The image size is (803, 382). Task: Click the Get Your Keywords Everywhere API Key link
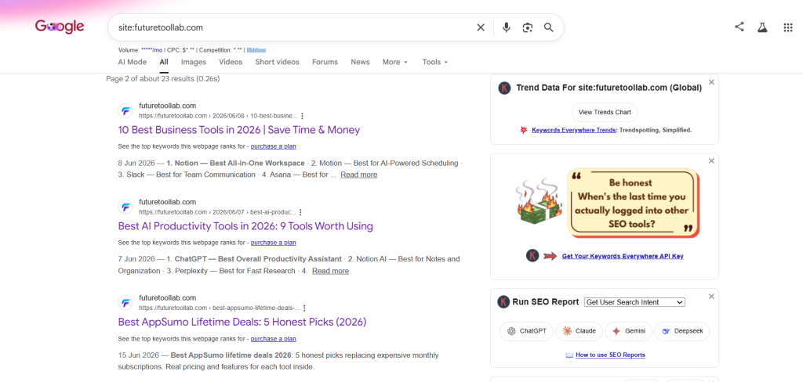(x=622, y=256)
